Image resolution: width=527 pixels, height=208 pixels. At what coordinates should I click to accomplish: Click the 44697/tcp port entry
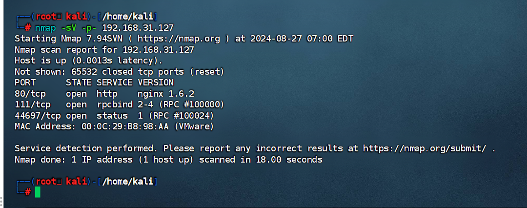38,115
